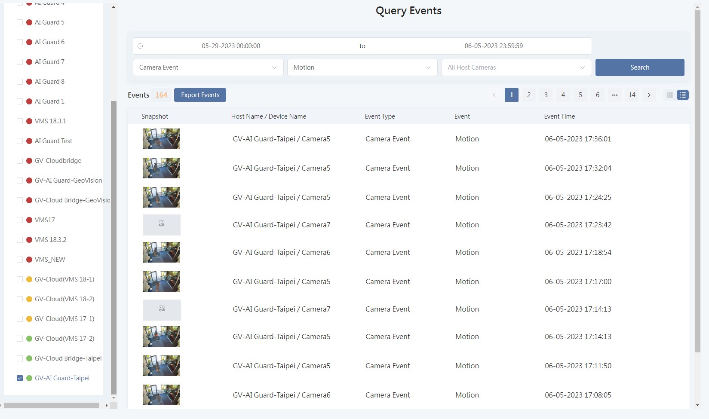
Task: Click the green status dot of GV-AI Guard-Taipei
Action: pos(29,378)
